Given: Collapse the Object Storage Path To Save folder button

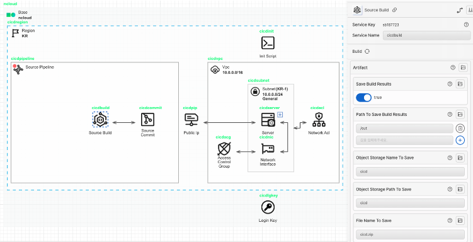Looking at the screenshot, I should pyautogui.click(x=460, y=189).
